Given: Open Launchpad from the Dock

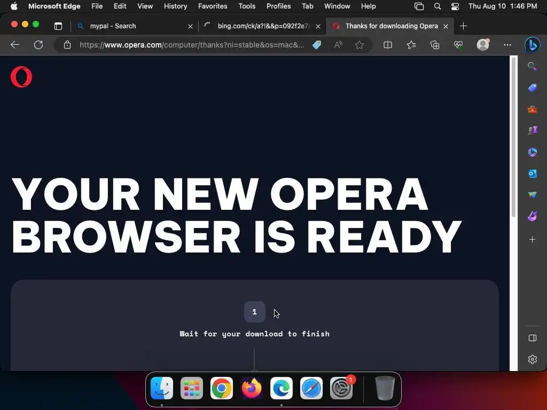Looking at the screenshot, I should [192, 388].
